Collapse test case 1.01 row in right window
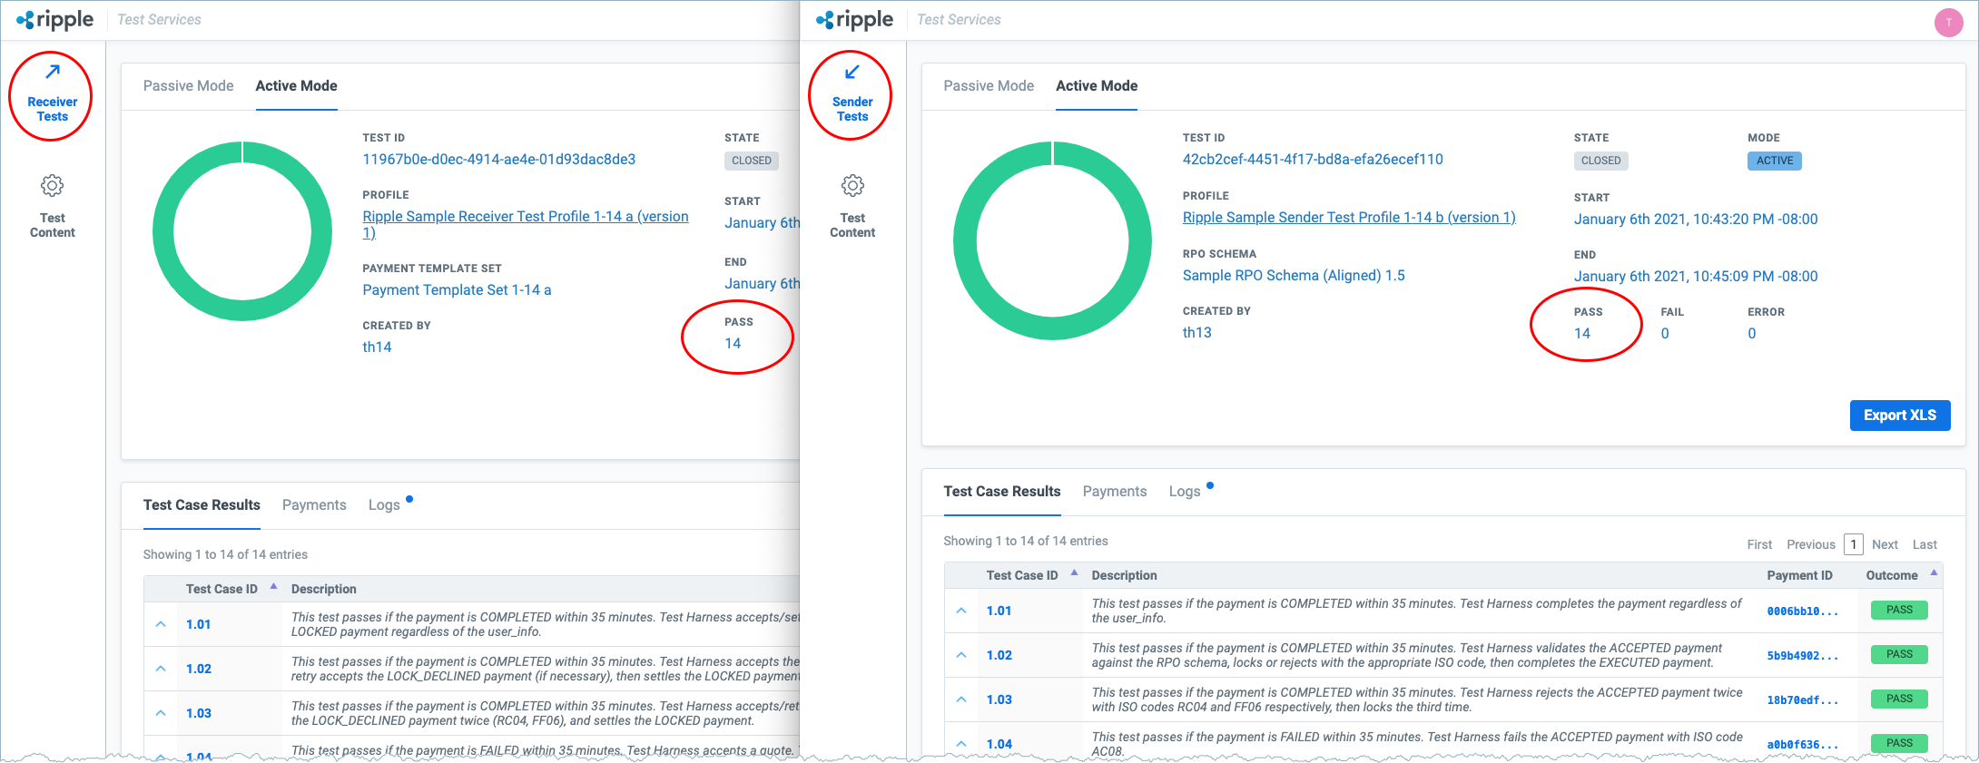 click(x=961, y=611)
